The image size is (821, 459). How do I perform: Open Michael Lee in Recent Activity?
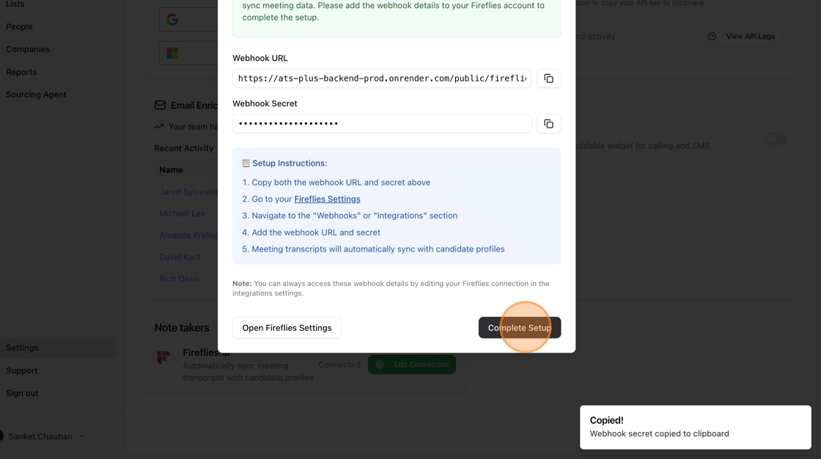coord(182,213)
